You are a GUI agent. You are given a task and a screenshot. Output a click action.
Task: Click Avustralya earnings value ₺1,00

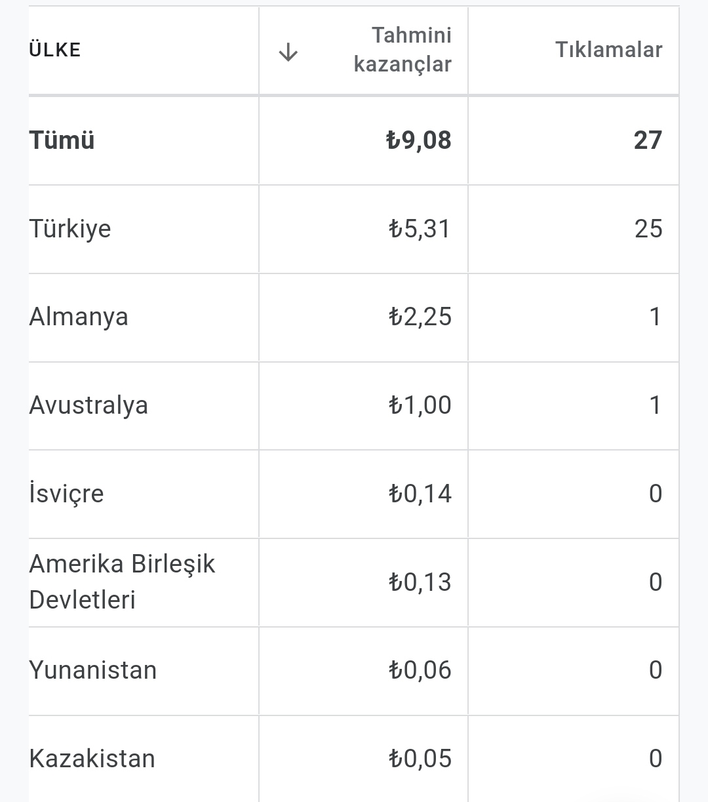[x=420, y=405]
